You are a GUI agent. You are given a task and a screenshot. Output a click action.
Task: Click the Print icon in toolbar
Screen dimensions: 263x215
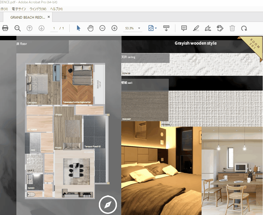[5, 28]
